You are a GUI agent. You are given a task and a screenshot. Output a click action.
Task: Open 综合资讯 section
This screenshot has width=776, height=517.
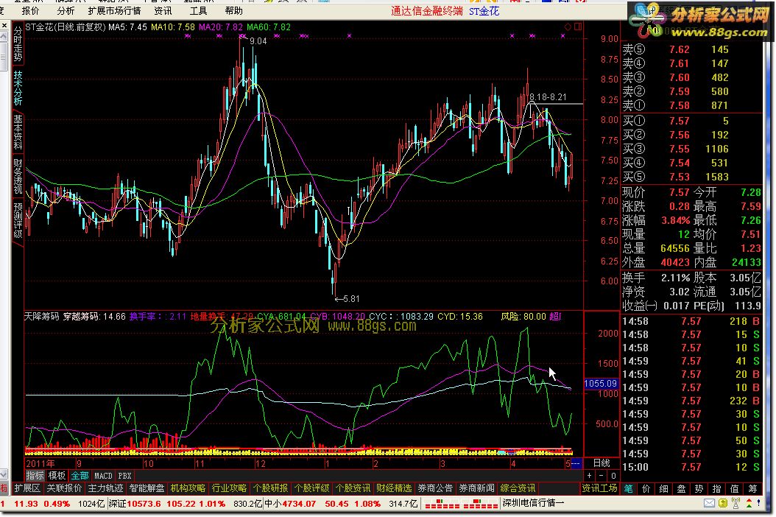(x=518, y=488)
